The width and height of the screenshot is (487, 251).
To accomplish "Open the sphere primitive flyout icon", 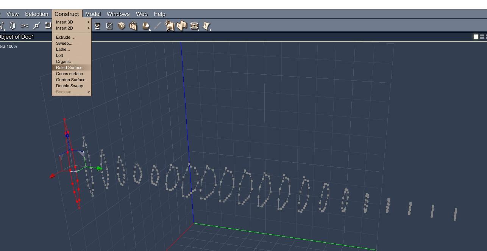I will [x=146, y=26].
